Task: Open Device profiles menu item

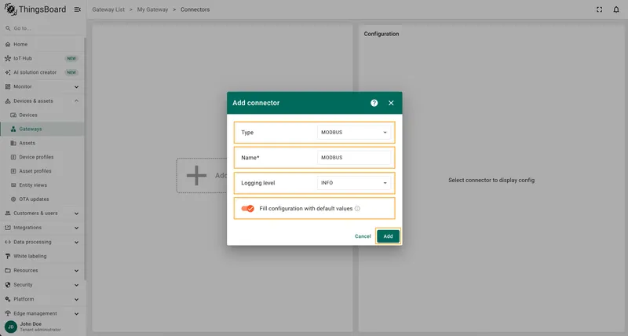Action: (x=42, y=157)
